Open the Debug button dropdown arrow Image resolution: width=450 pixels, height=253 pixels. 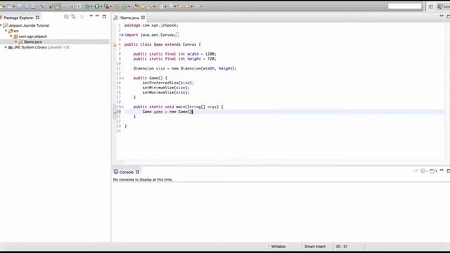91,6
